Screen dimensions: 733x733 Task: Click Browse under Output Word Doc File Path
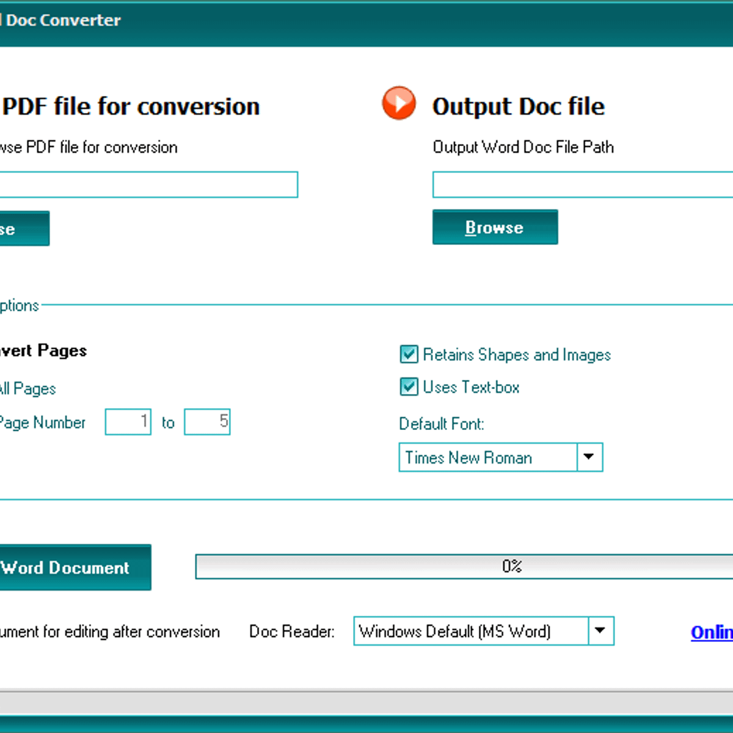point(495,227)
